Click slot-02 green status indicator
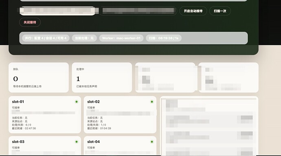The width and height of the screenshot is (281, 156). [152, 102]
